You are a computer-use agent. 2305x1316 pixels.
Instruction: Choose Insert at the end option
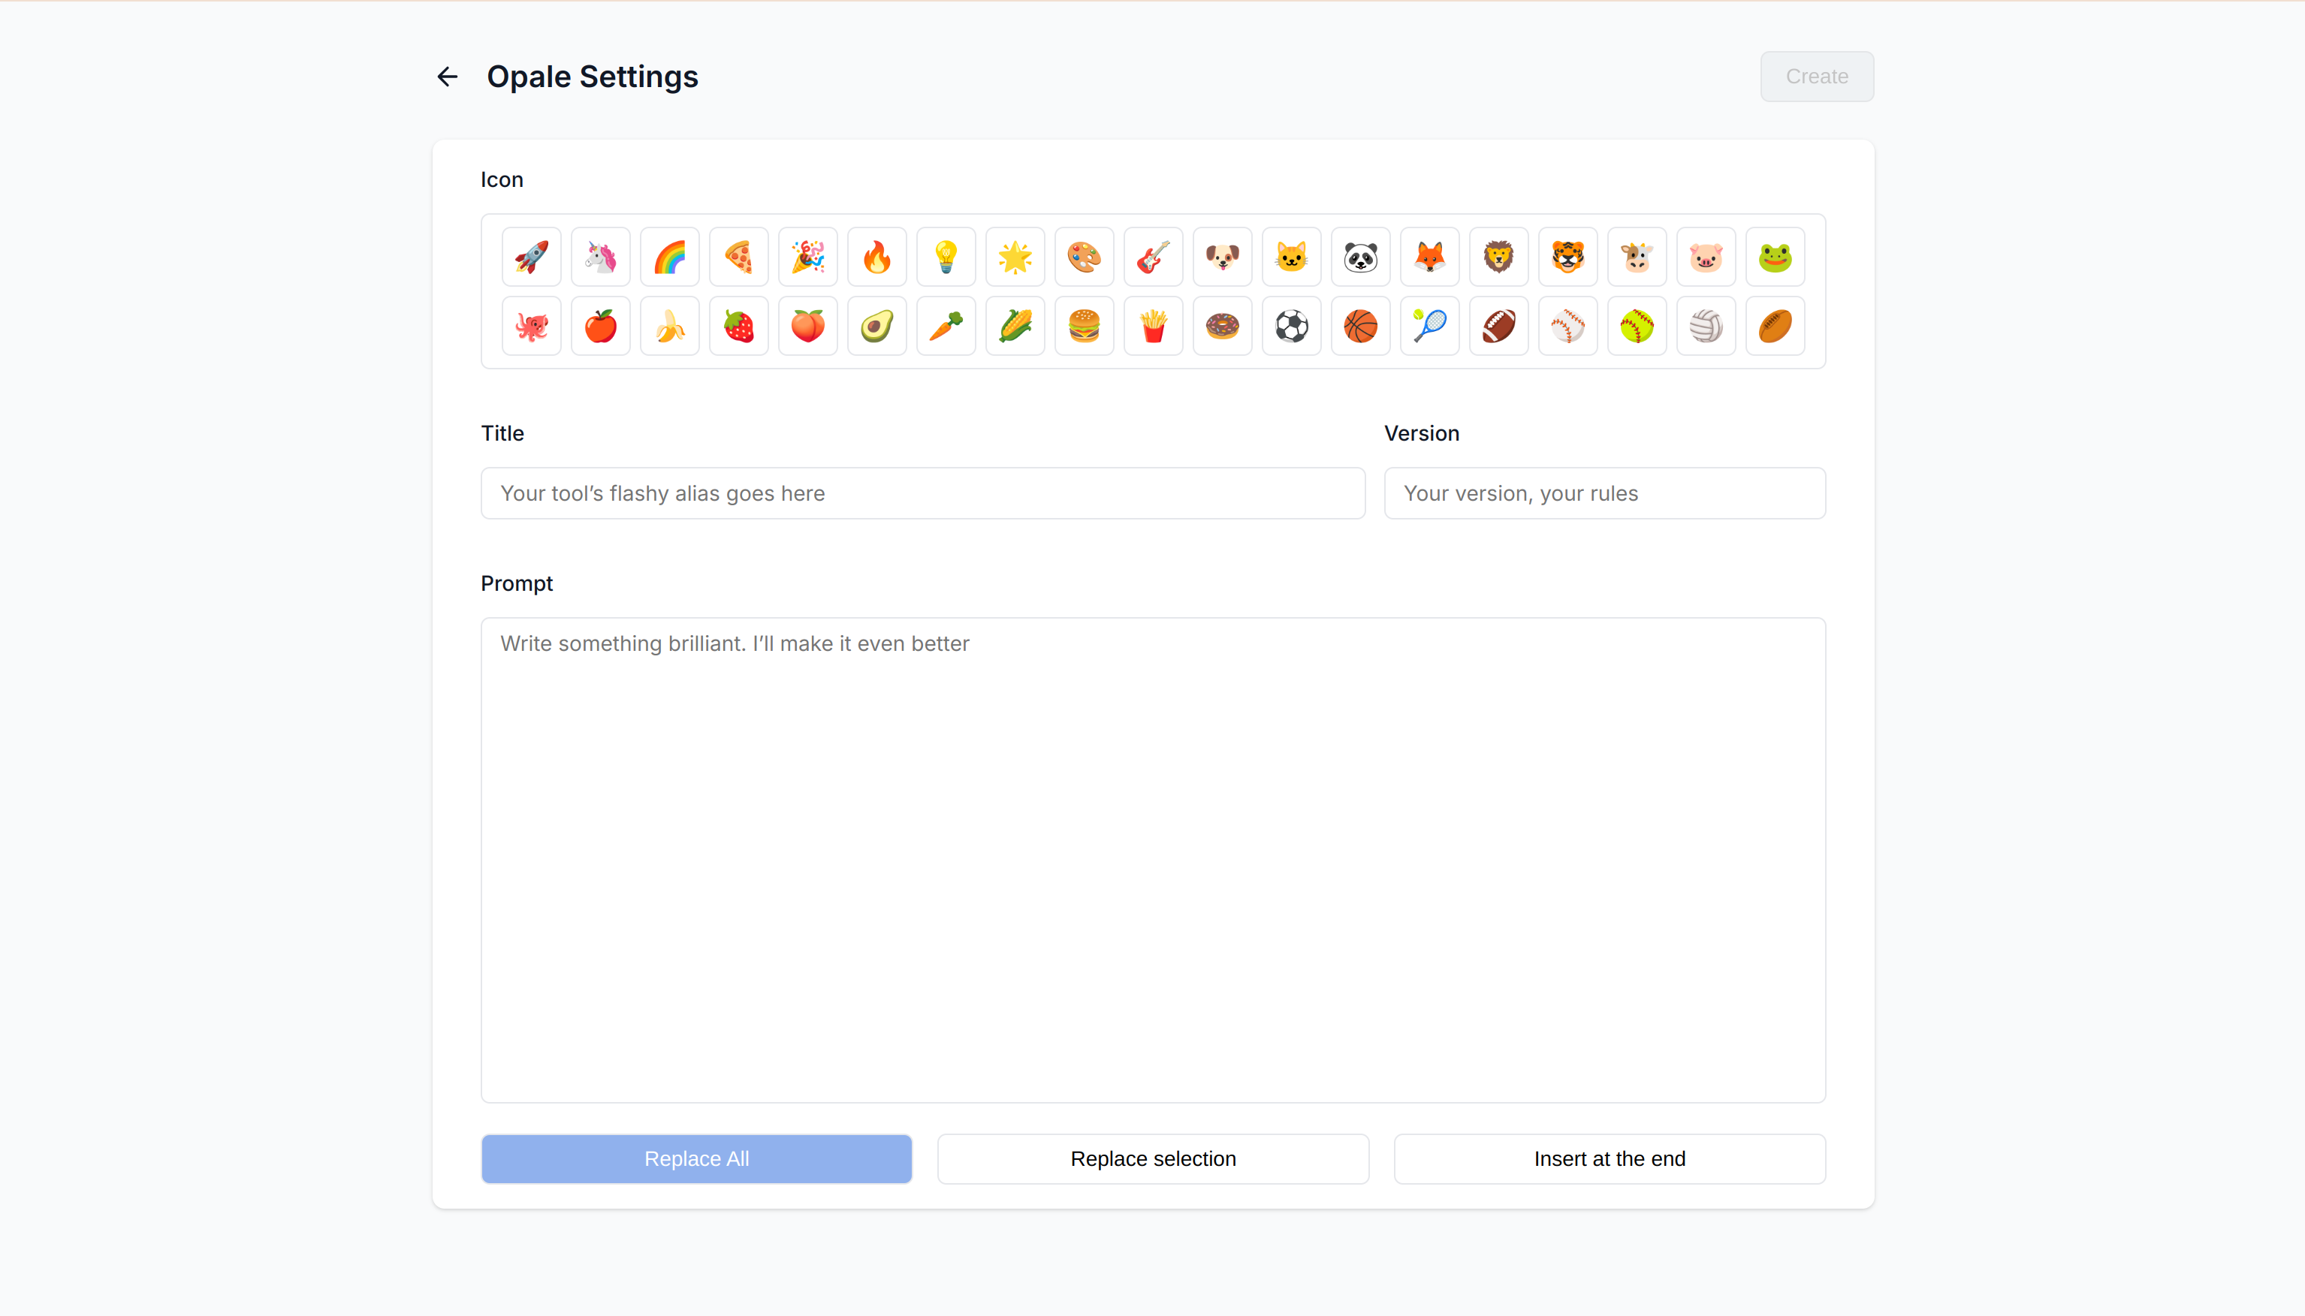[1610, 1159]
